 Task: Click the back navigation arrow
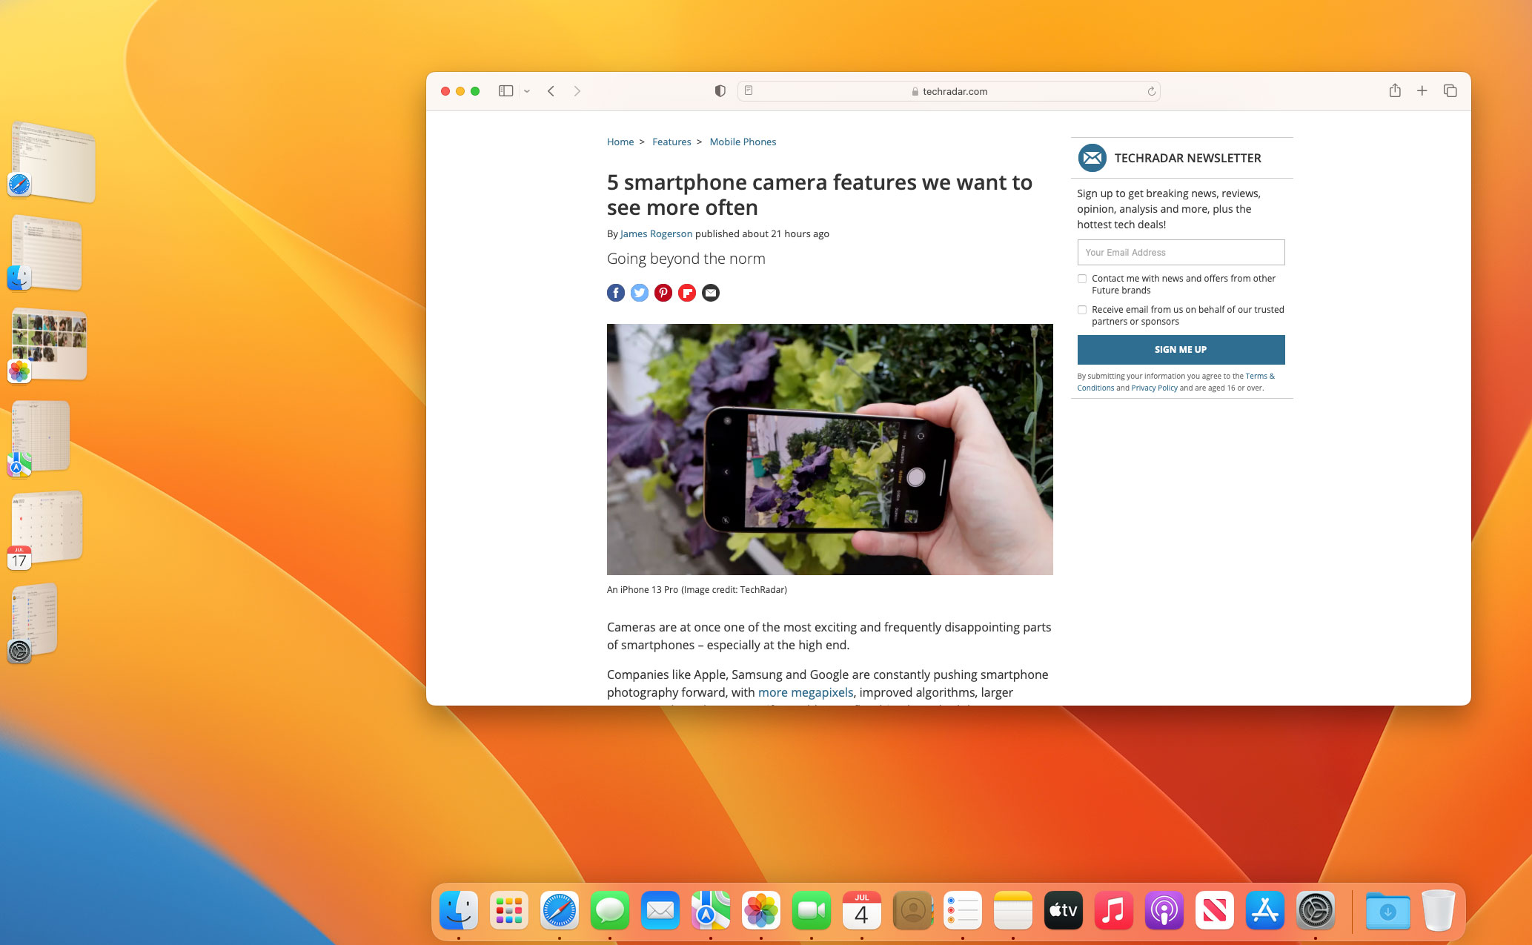[x=551, y=90]
